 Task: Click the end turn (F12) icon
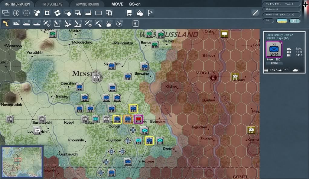click(119, 23)
